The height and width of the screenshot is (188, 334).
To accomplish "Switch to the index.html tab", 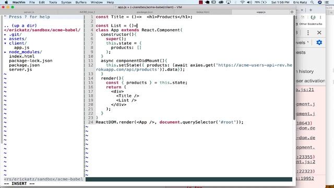I will click(202, 12).
